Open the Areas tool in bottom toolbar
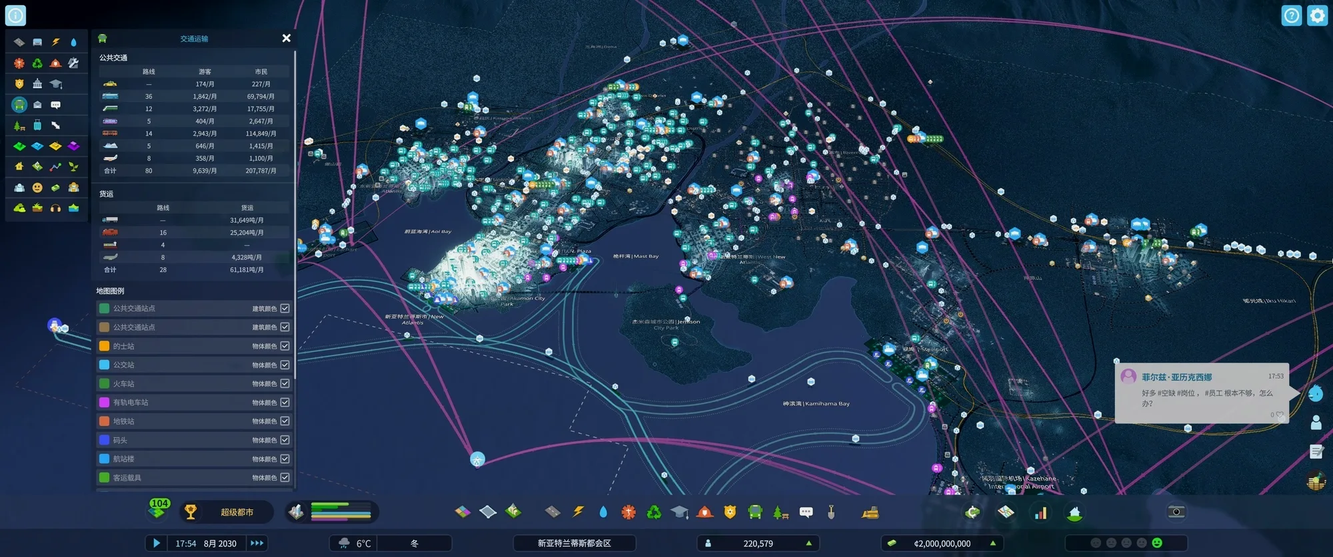This screenshot has width=1333, height=557. coord(488,512)
